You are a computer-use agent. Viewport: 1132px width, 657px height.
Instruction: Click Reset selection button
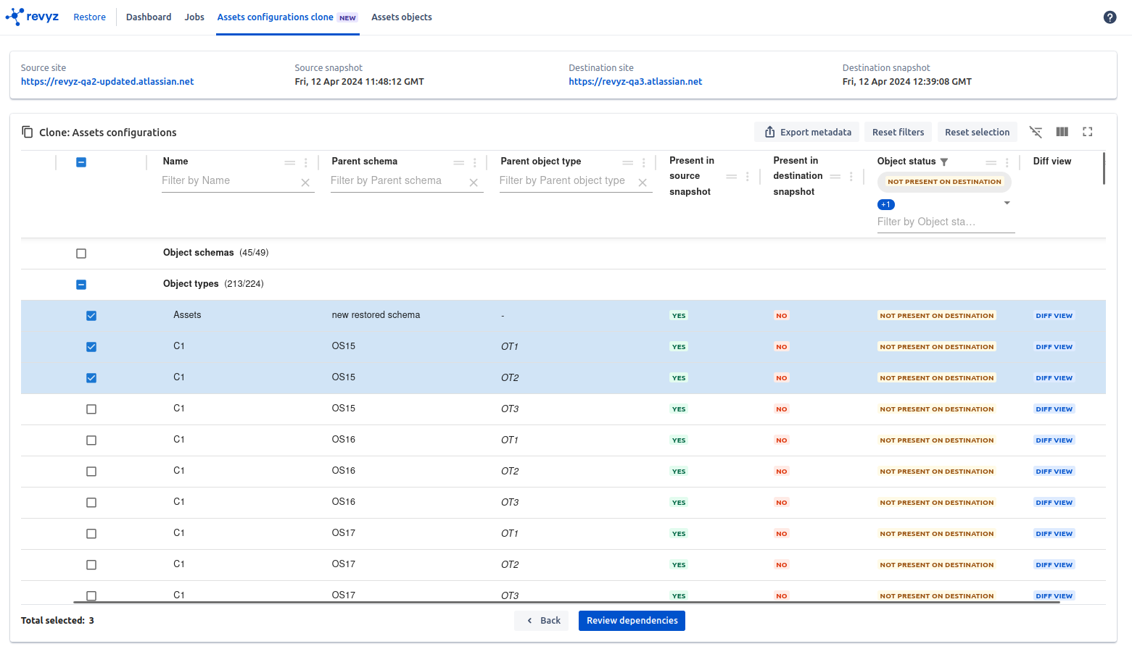point(977,132)
